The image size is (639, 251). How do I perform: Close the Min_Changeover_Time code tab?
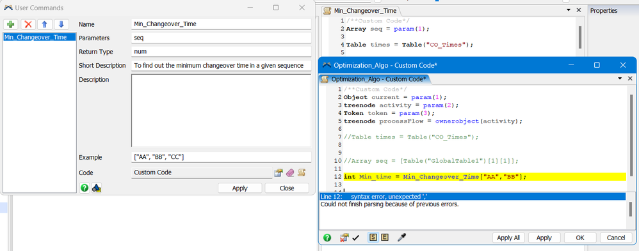click(578, 10)
